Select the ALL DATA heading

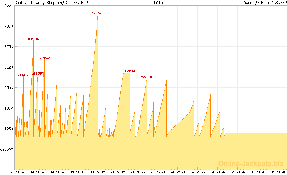[154, 2]
